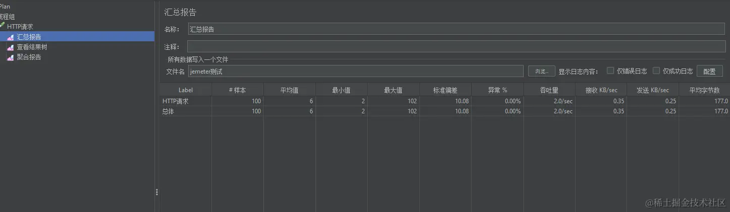The image size is (730, 212).
Task: Enable the 仅错误日志 checkbox
Action: [610, 71]
